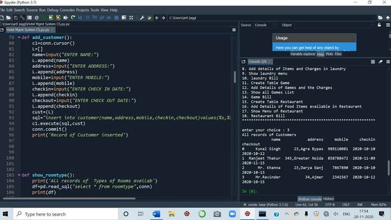Collapse the add_customer function fold arrow
This screenshot has height=220, width=391.
(19, 37)
